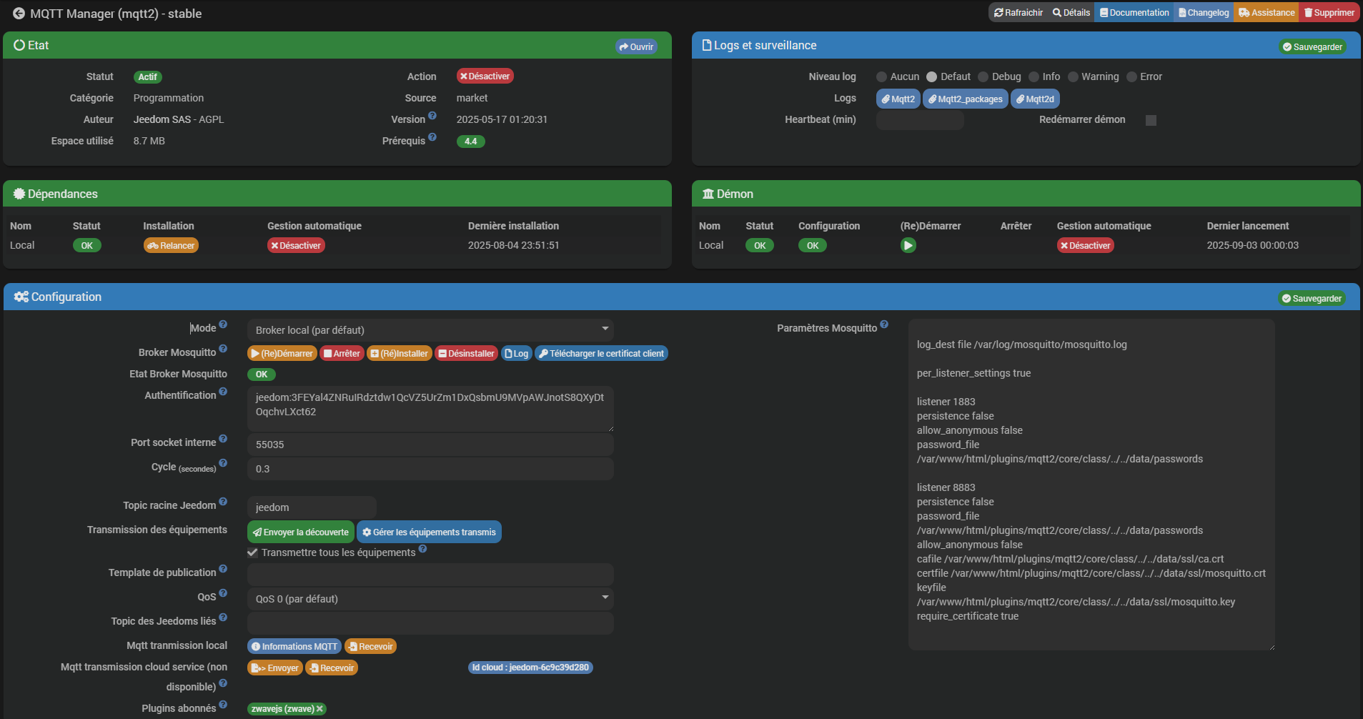The height and width of the screenshot is (719, 1363).
Task: Click help icon beside Version label
Action: click(432, 116)
